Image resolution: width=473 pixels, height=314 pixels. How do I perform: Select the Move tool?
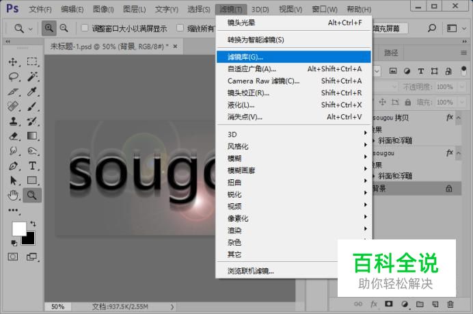[13, 62]
